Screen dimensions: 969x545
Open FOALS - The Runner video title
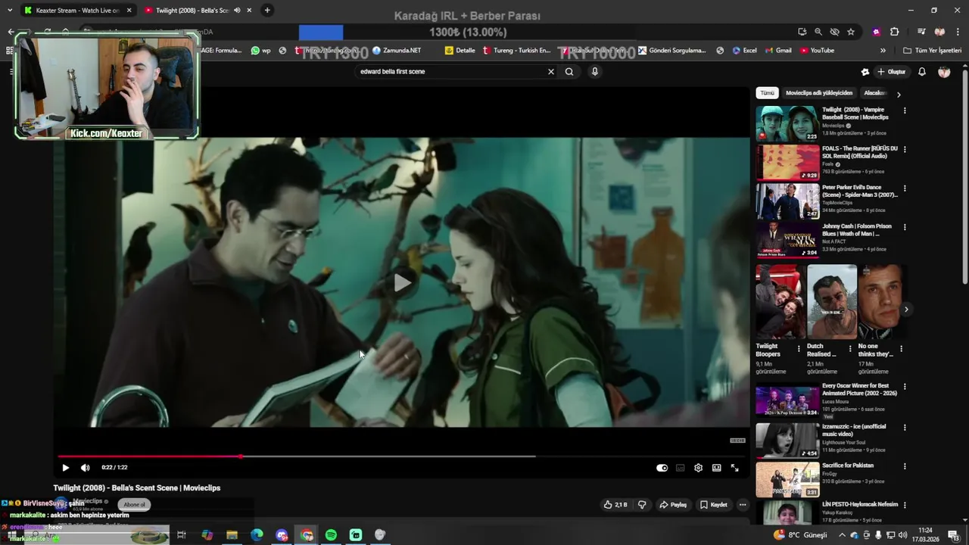click(x=860, y=152)
